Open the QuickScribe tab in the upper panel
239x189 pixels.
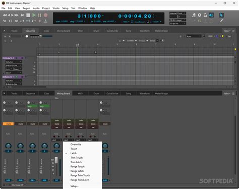click(x=112, y=31)
